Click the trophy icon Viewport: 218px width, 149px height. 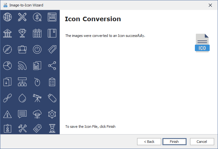tap(22, 33)
